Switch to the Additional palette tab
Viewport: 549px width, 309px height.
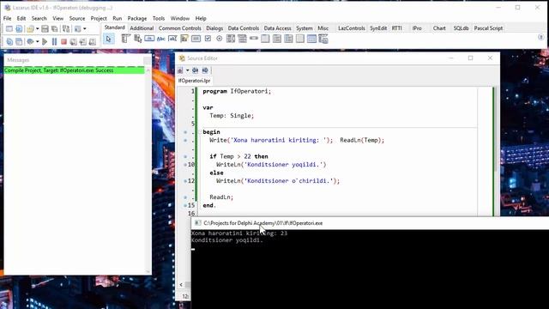(x=142, y=28)
